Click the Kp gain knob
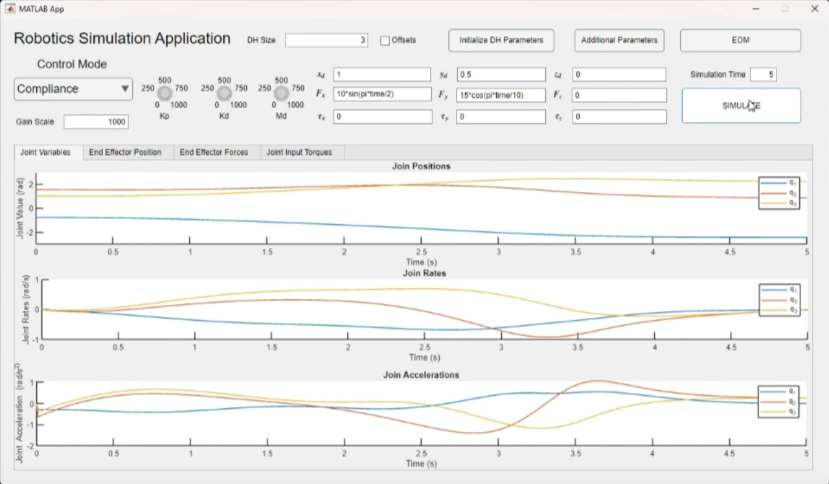Image resolution: width=829 pixels, height=484 pixels. pyautogui.click(x=165, y=93)
